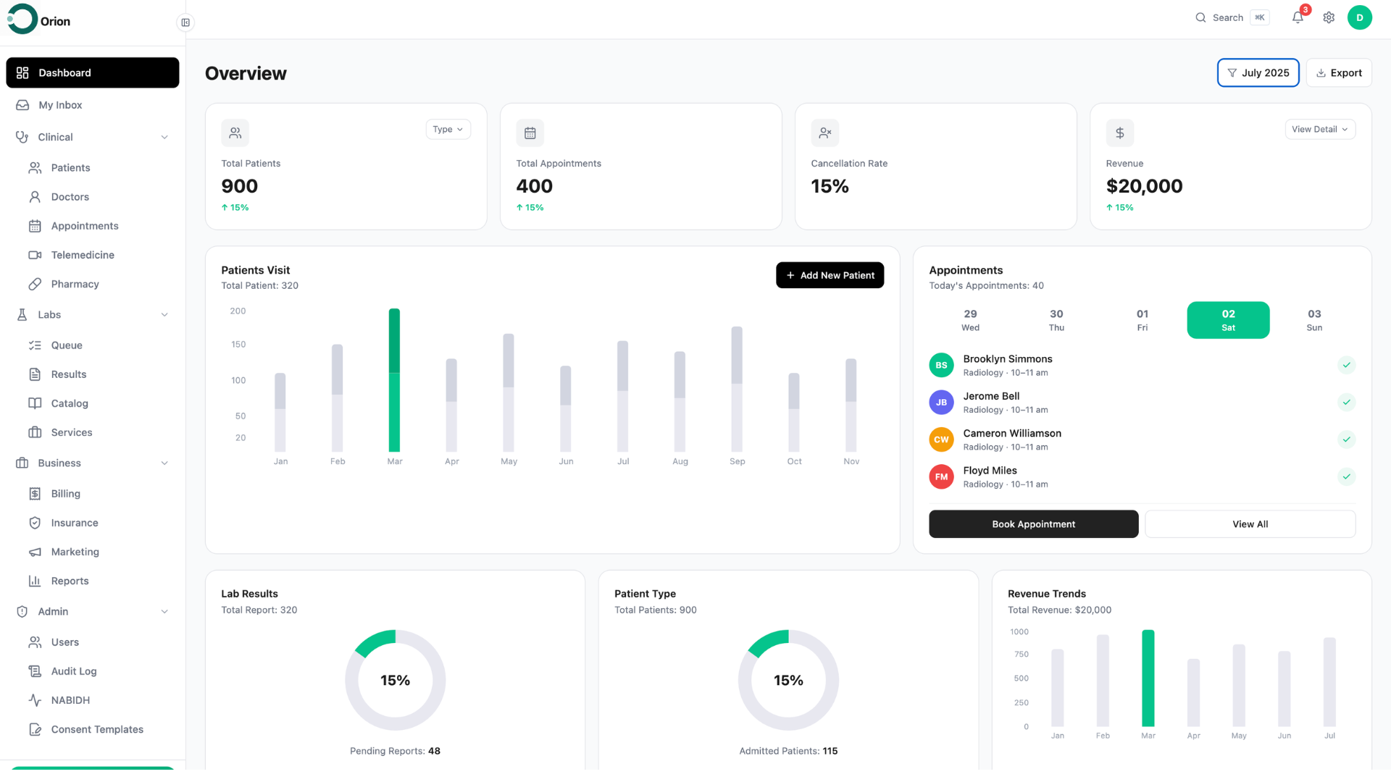Image resolution: width=1391 pixels, height=782 pixels.
Task: Select 01 Fri in appointments calendar
Action: click(1142, 320)
